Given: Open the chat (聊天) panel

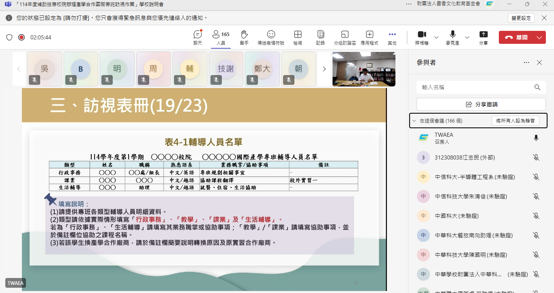Looking at the screenshot, I should coord(198,37).
